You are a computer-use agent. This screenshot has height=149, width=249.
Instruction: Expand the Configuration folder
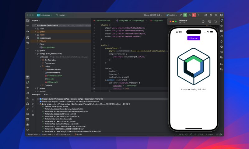click(40, 60)
